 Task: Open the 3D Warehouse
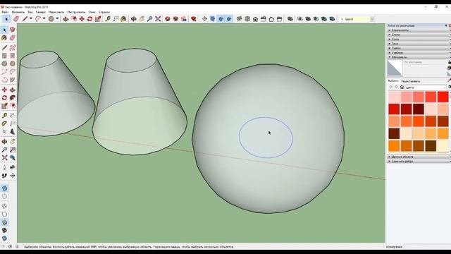168,19
